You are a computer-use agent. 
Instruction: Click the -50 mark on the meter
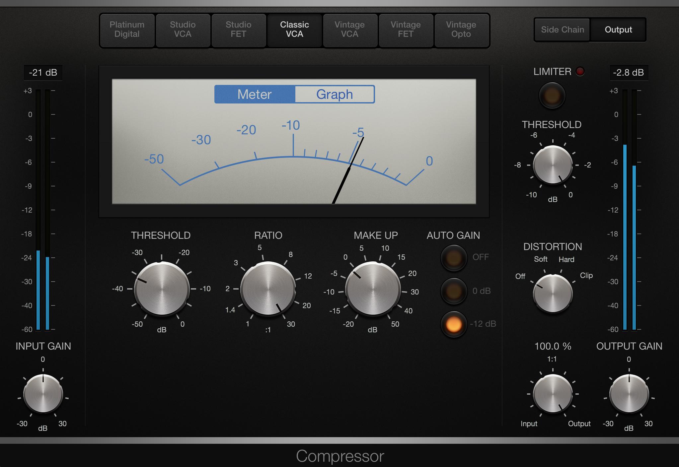[154, 159]
